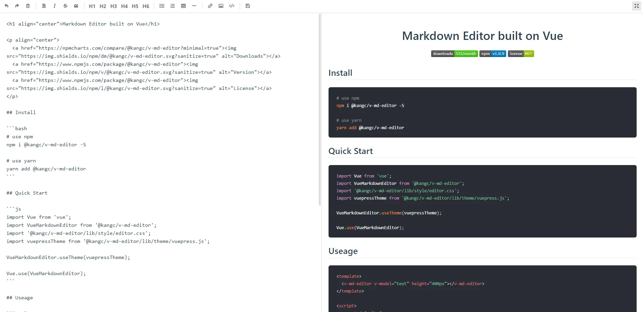Click the 'Install' heading in the preview
Screen dimensions: 643x312
coord(340,73)
